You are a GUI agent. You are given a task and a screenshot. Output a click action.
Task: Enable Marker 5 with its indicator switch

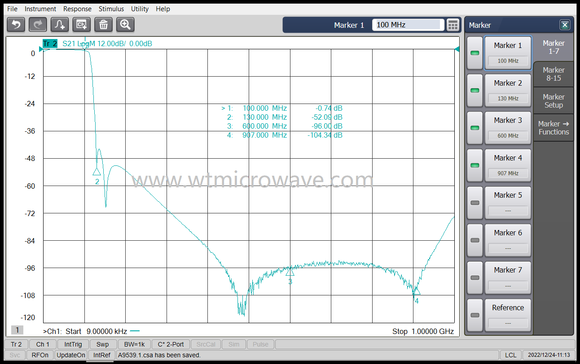pyautogui.click(x=474, y=203)
